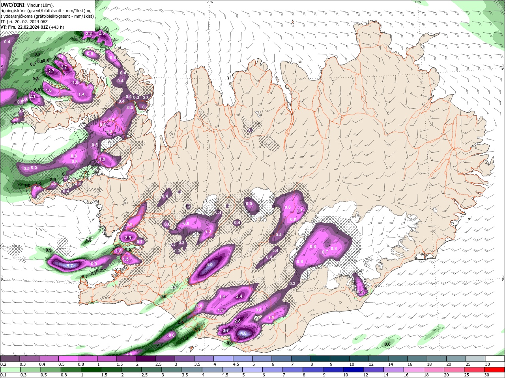Viewport: 505px width, 378px height.
Task: Click the "Vindur (10m)" header text
Action: pos(39,5)
